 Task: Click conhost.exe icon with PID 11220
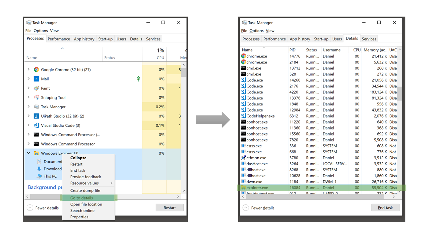pyautogui.click(x=243, y=122)
